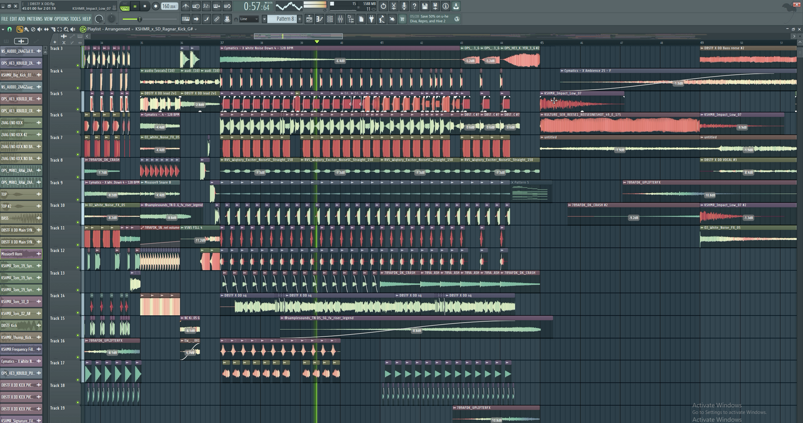Image resolution: width=803 pixels, height=423 pixels.
Task: Select ZAAG END KICK #2 in the picker
Action: point(21,134)
